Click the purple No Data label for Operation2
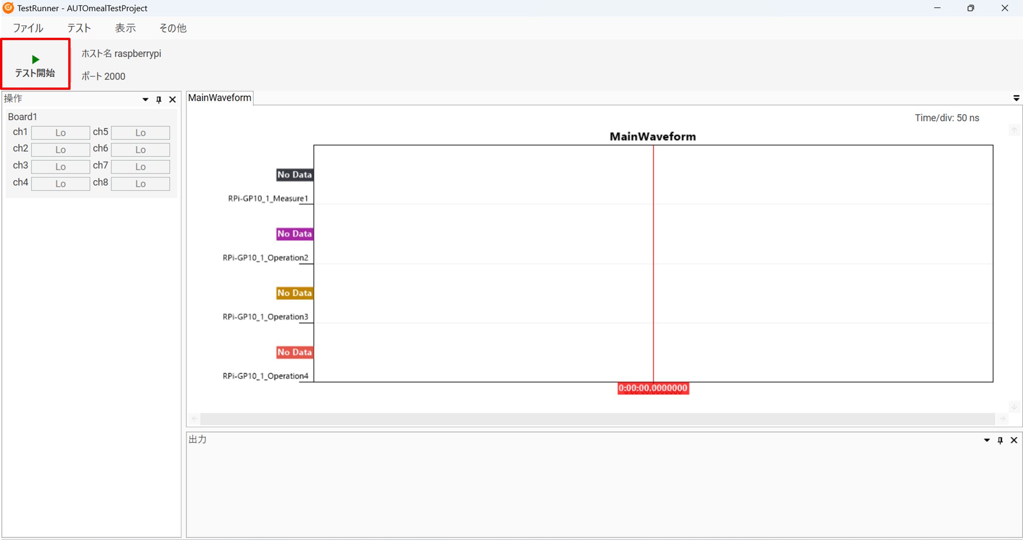 pos(295,234)
